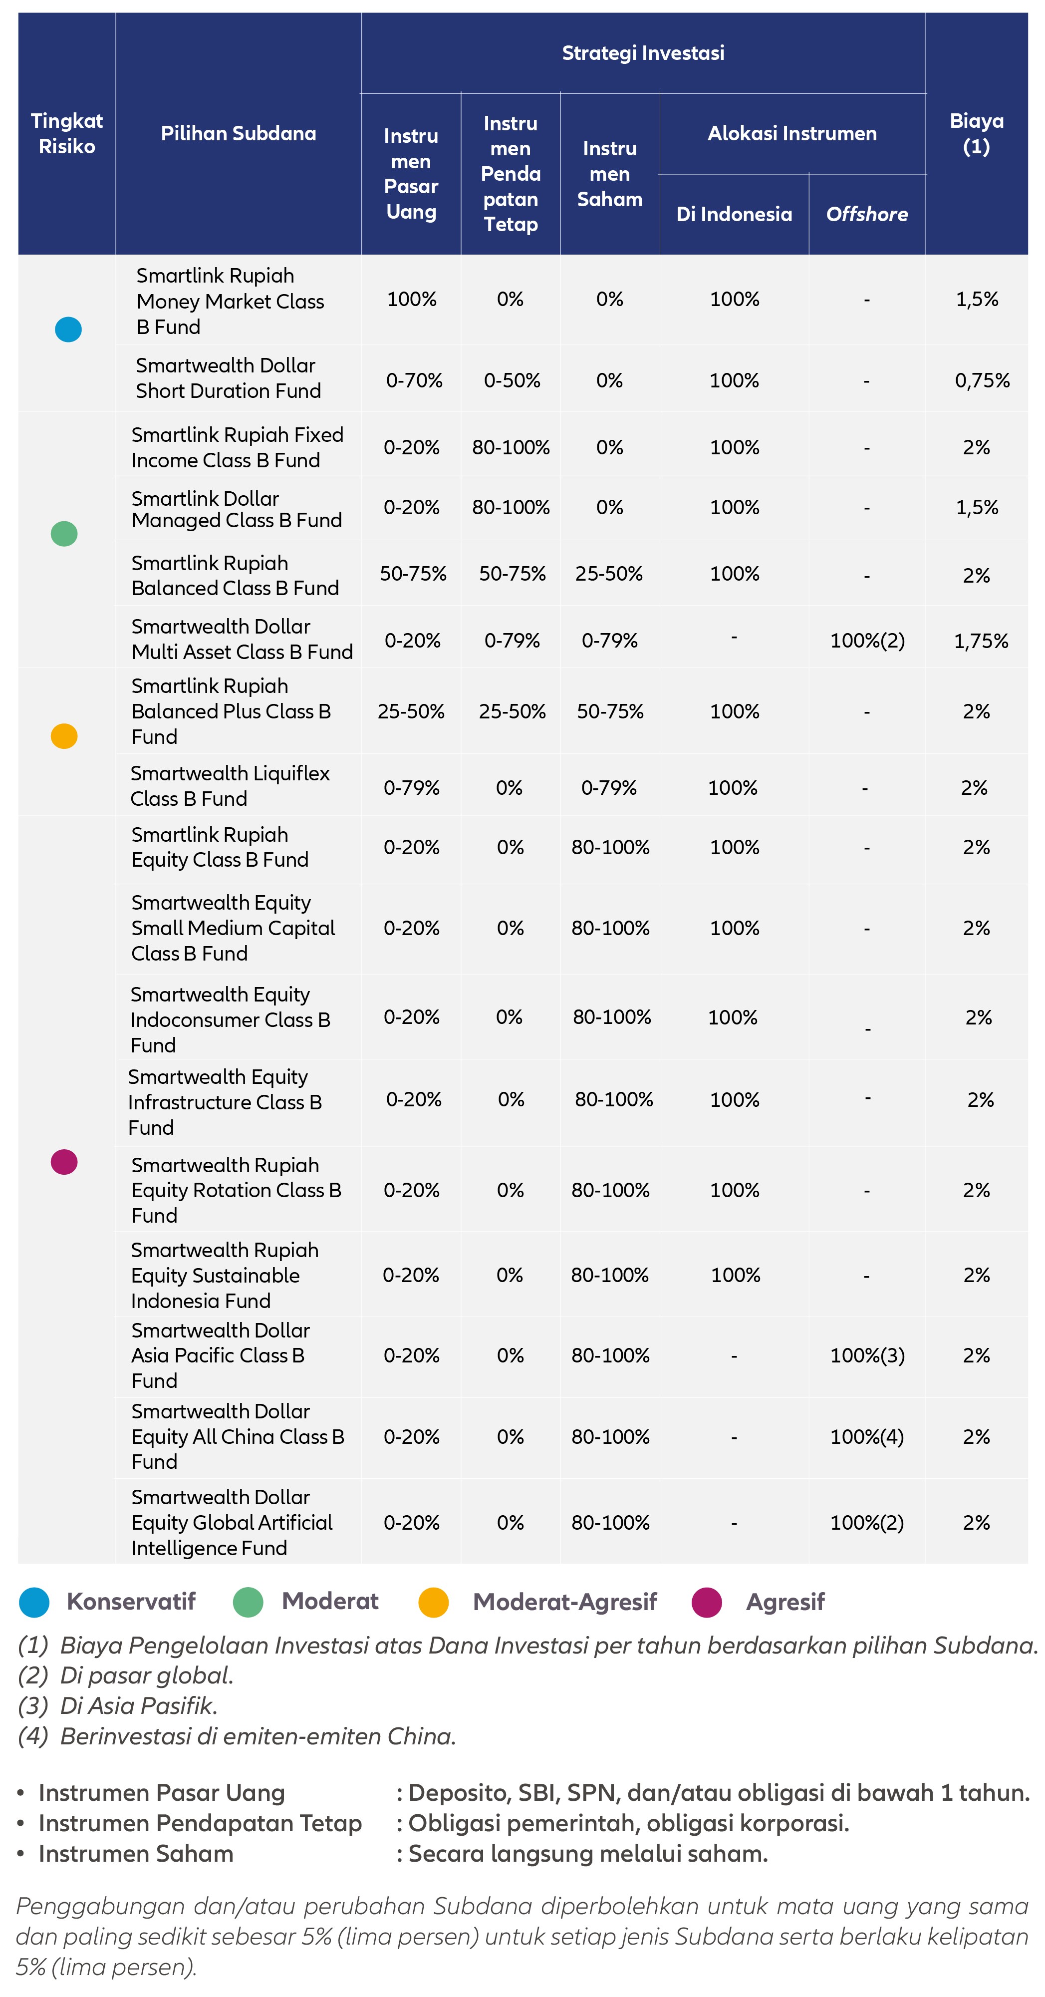Click the orange risk dot in the table's risk column
Viewport: 1045px width, 1997px height.
(64, 736)
